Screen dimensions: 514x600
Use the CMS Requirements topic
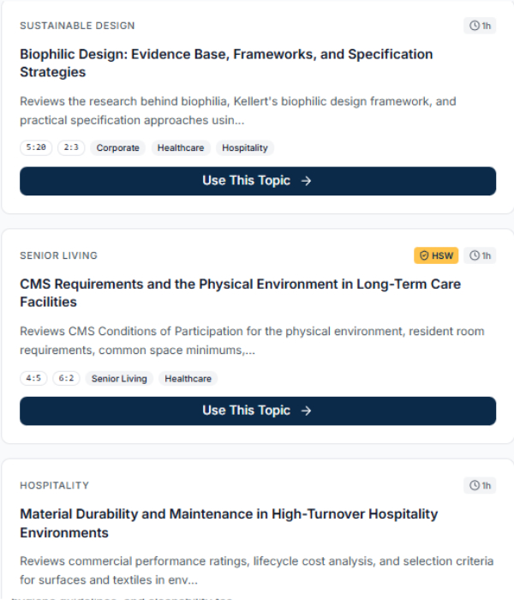point(257,411)
